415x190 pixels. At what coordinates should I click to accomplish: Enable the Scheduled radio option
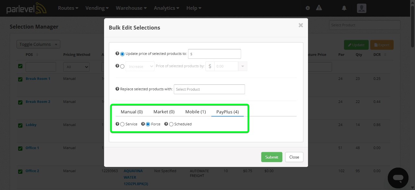(x=171, y=124)
